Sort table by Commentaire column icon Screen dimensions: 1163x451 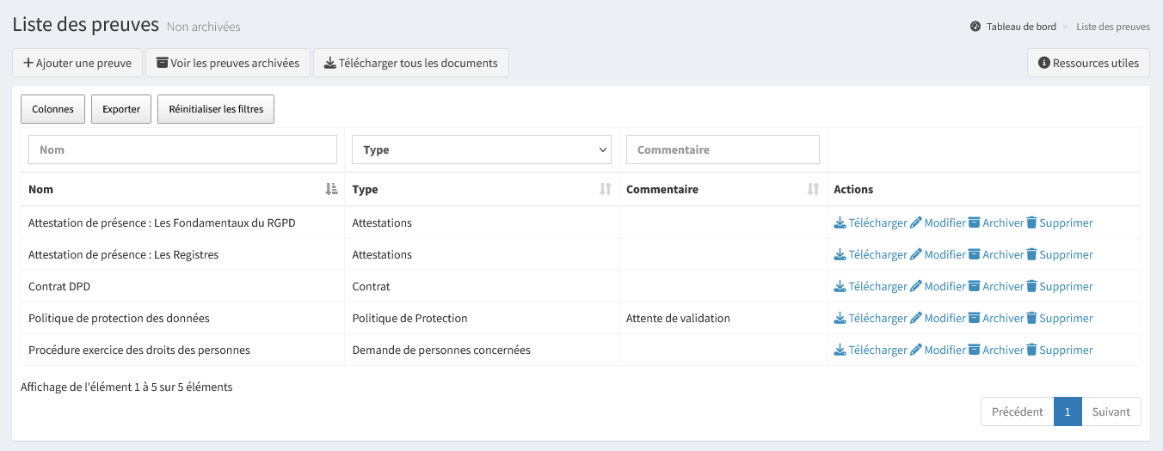tap(813, 189)
